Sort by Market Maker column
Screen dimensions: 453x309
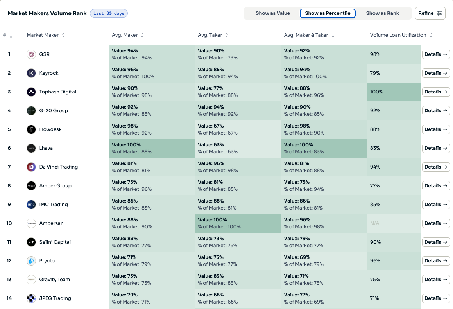[x=46, y=35]
